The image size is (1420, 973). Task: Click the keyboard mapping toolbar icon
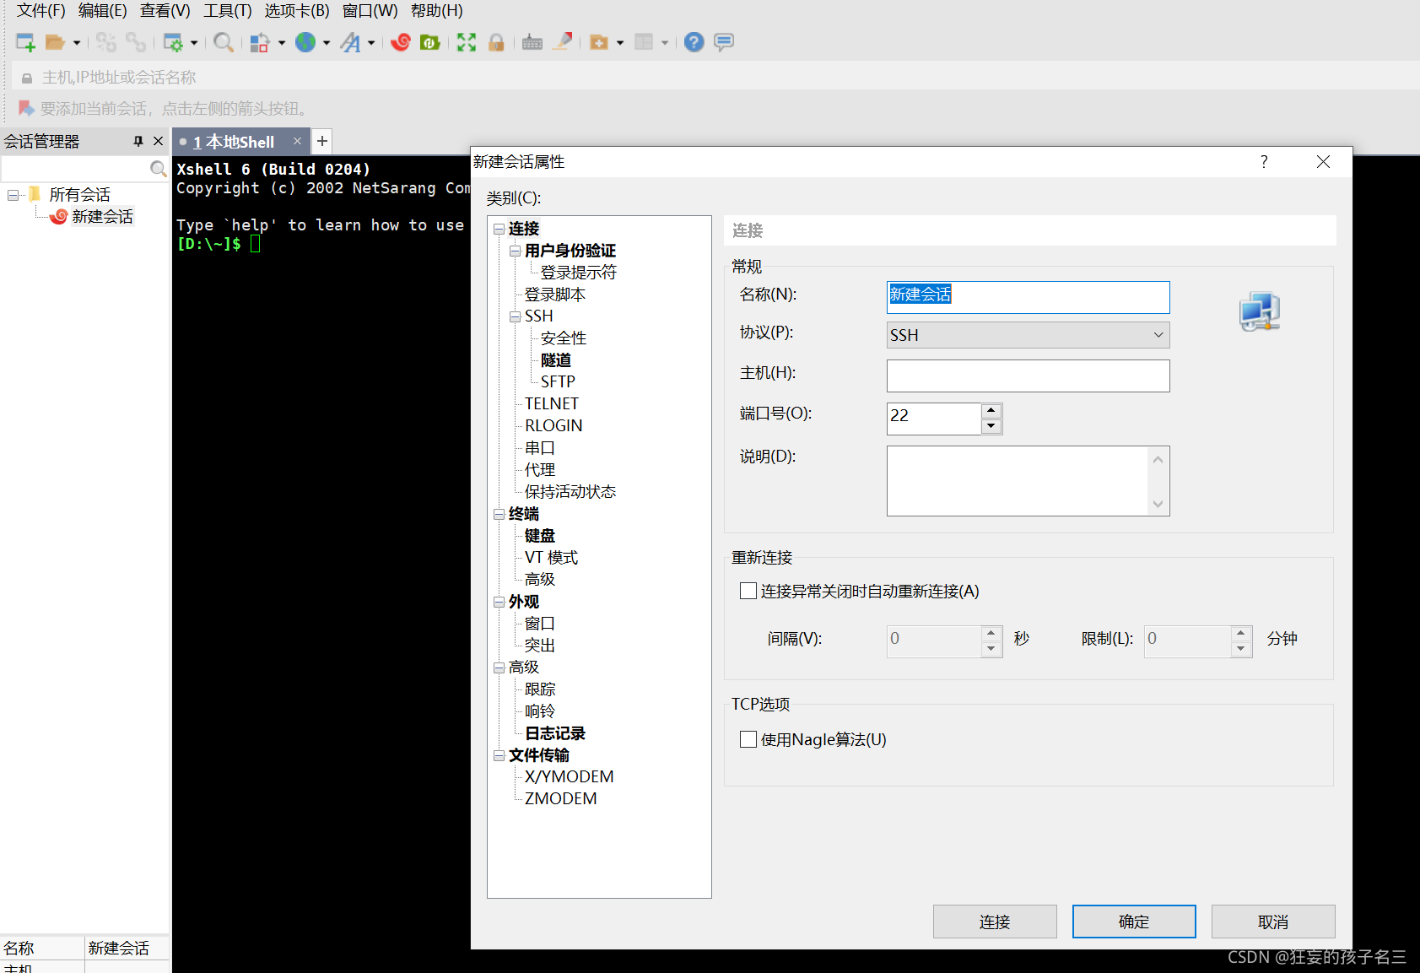click(532, 42)
